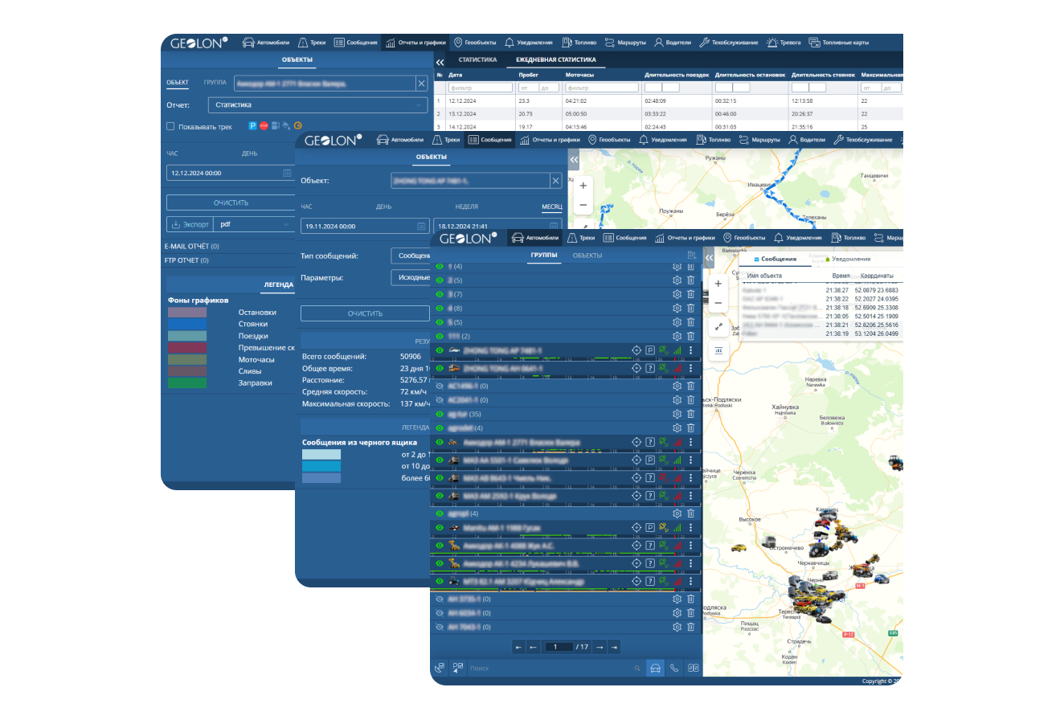Click Заправки legend color swatch
This screenshot has width=1064, height=720.
186,382
